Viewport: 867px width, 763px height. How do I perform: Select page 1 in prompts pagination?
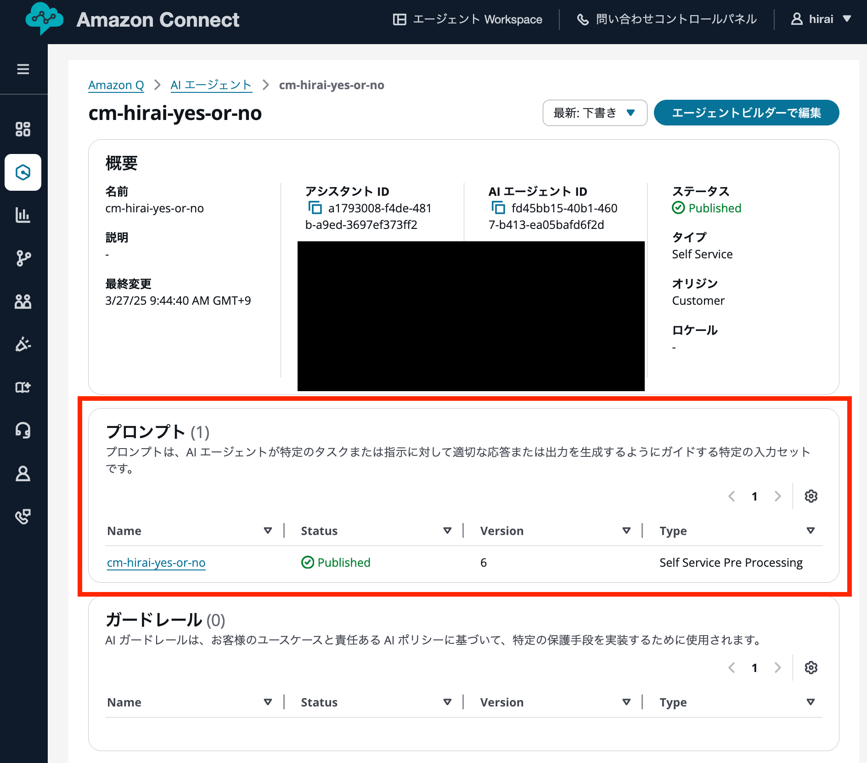tap(754, 496)
